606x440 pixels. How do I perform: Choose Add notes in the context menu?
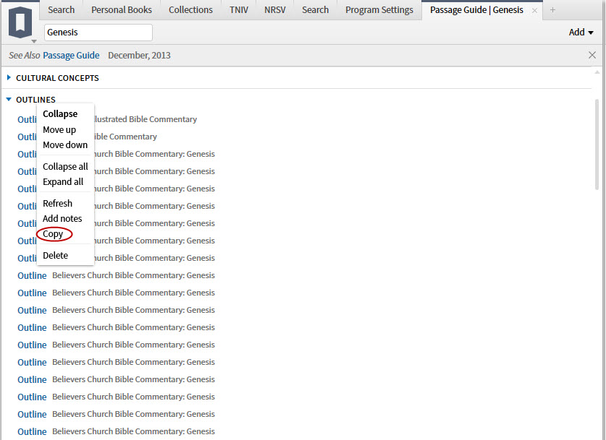62,219
